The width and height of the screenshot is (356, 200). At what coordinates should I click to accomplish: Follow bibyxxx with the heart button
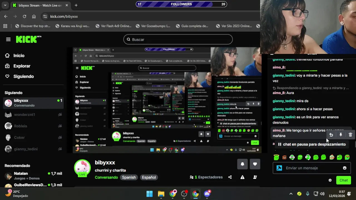(255, 164)
